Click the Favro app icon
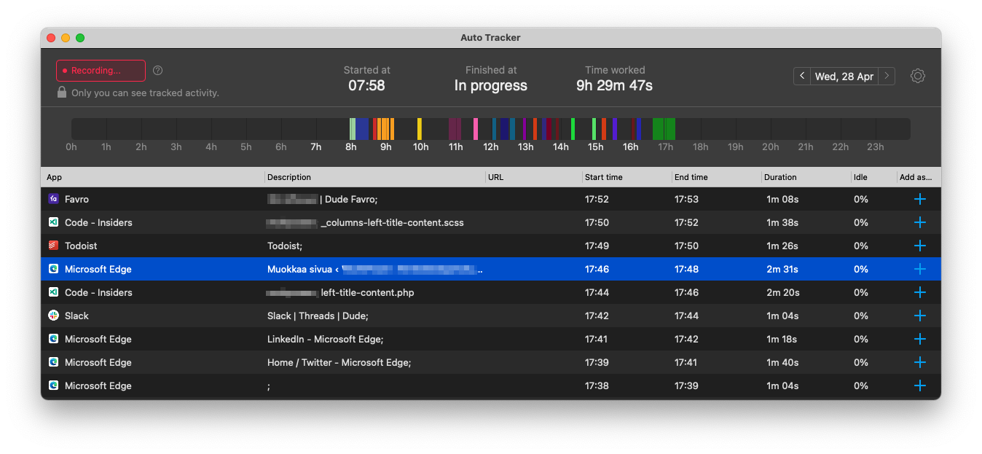 [x=53, y=199]
